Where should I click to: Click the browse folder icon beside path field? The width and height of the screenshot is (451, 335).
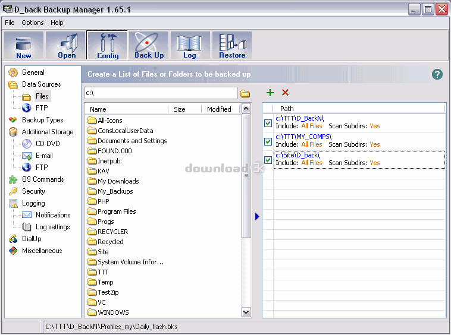(245, 93)
